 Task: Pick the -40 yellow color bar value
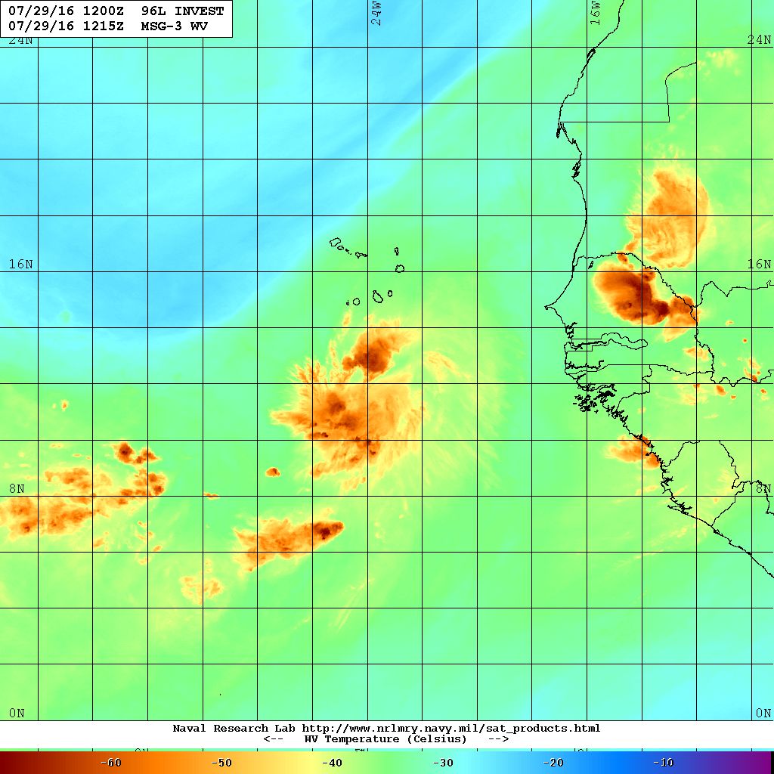tap(332, 763)
